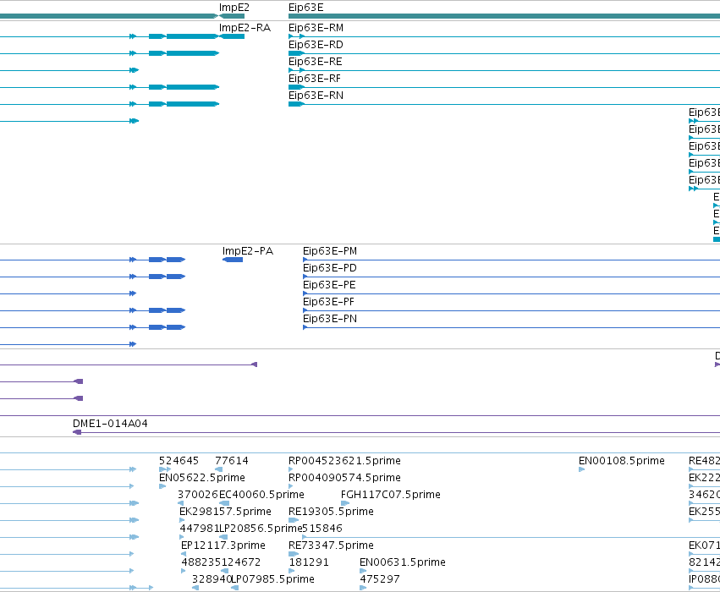Select the EN00631.5prime feature

click(363, 572)
